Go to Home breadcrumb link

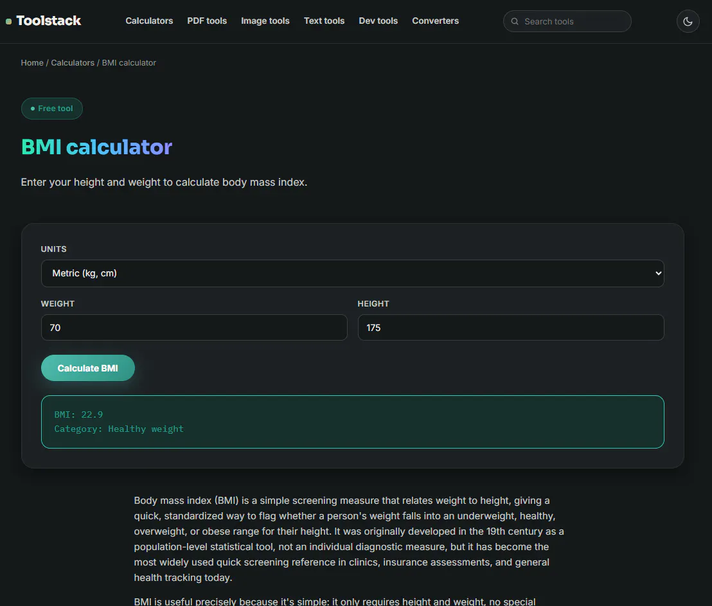(x=31, y=63)
